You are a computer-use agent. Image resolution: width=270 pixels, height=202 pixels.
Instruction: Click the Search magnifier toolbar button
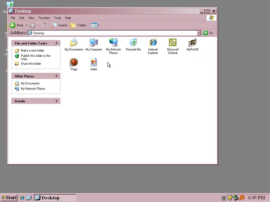[x=59, y=26]
